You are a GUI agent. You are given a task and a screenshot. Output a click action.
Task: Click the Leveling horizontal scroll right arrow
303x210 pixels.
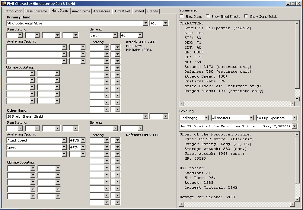[x=292, y=204]
